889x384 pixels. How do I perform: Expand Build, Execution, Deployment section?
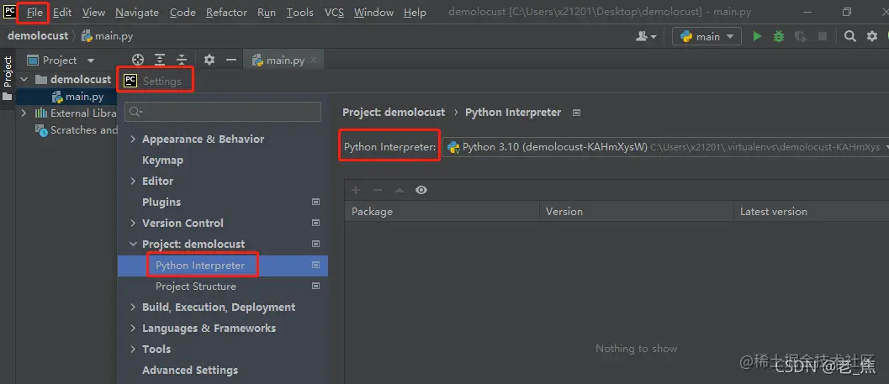pyautogui.click(x=133, y=307)
